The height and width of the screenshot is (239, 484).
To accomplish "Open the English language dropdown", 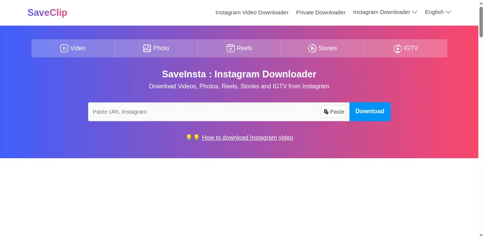I will click(x=438, y=12).
